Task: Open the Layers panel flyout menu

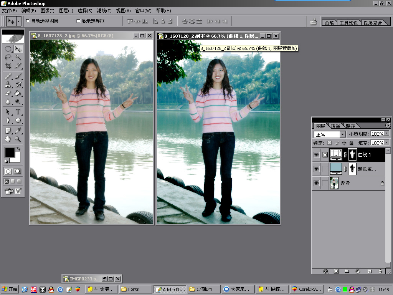Action: pos(388,126)
